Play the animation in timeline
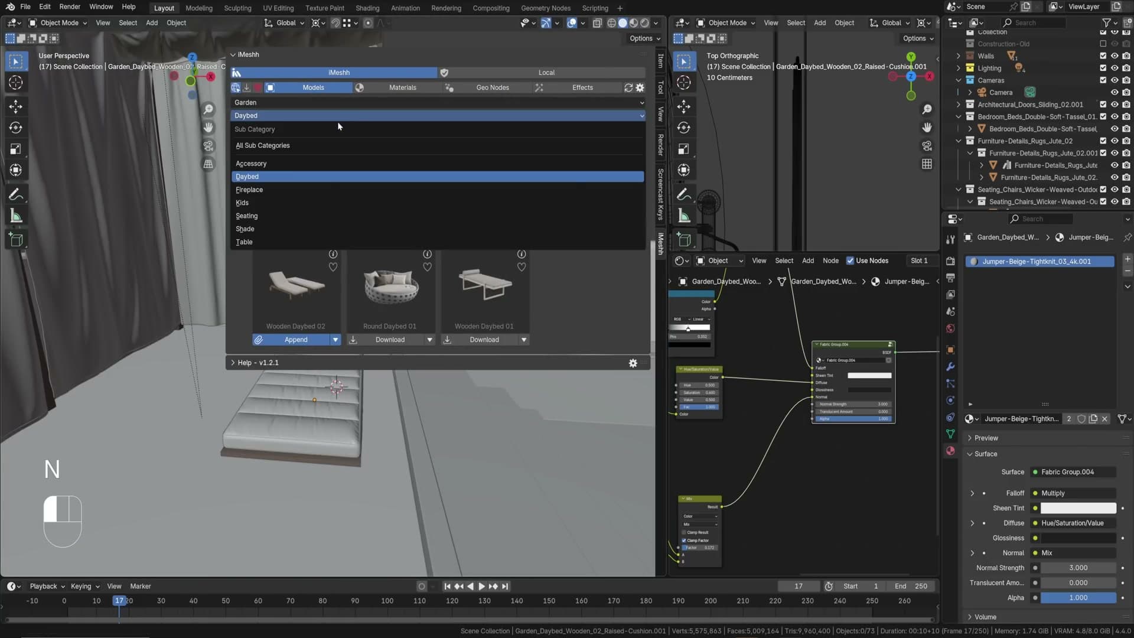This screenshot has width=1134, height=638. point(481,587)
